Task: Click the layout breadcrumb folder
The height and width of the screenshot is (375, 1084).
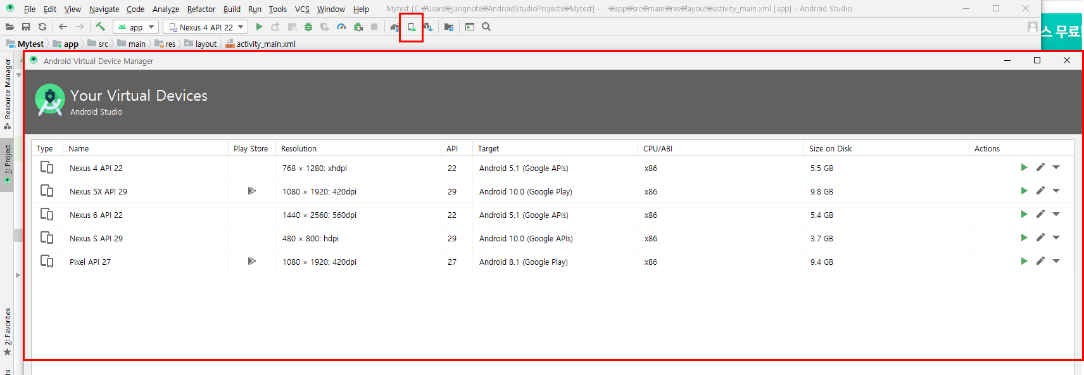Action: coord(201,44)
